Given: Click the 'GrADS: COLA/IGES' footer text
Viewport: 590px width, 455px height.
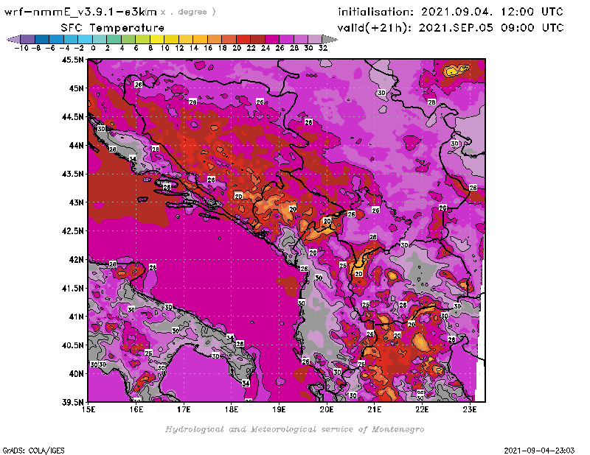Looking at the screenshot, I should 33,451.
